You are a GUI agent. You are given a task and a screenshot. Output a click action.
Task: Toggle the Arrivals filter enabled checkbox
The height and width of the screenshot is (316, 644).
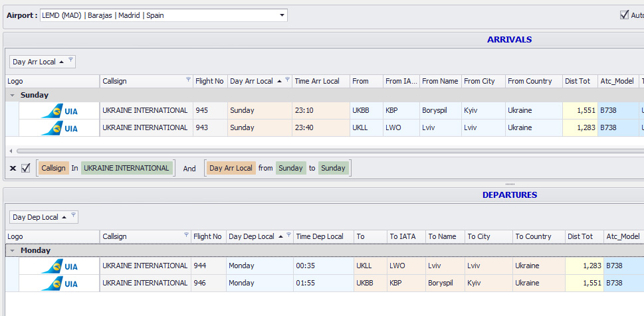25,168
